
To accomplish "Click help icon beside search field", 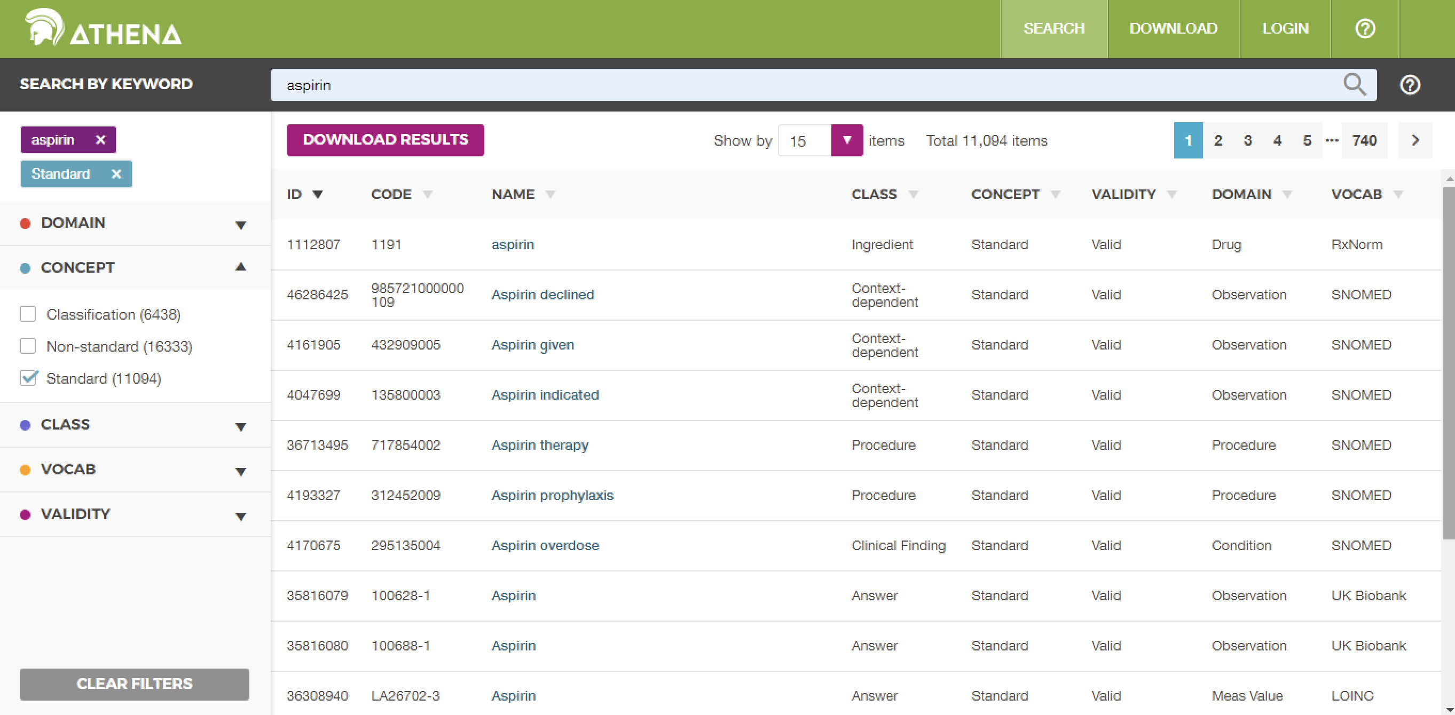I will tap(1409, 85).
